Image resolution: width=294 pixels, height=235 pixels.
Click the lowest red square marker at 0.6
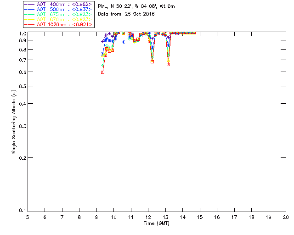pyautogui.click(x=102, y=73)
